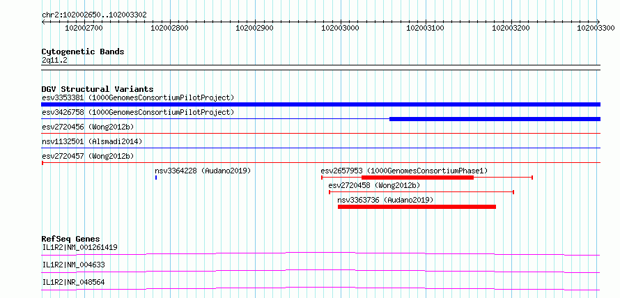The image size is (620, 298).
Task: Select the RefSeq Genes track title
Action: (71, 239)
